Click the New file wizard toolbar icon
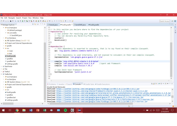The width and height of the screenshot is (177, 126). (x=2, y=21)
